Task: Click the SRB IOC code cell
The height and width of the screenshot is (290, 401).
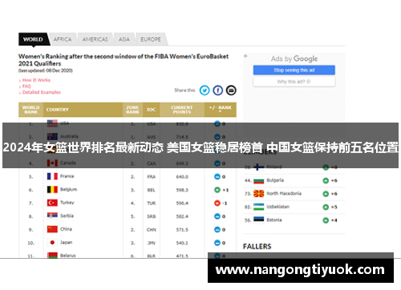Action: click(152, 216)
